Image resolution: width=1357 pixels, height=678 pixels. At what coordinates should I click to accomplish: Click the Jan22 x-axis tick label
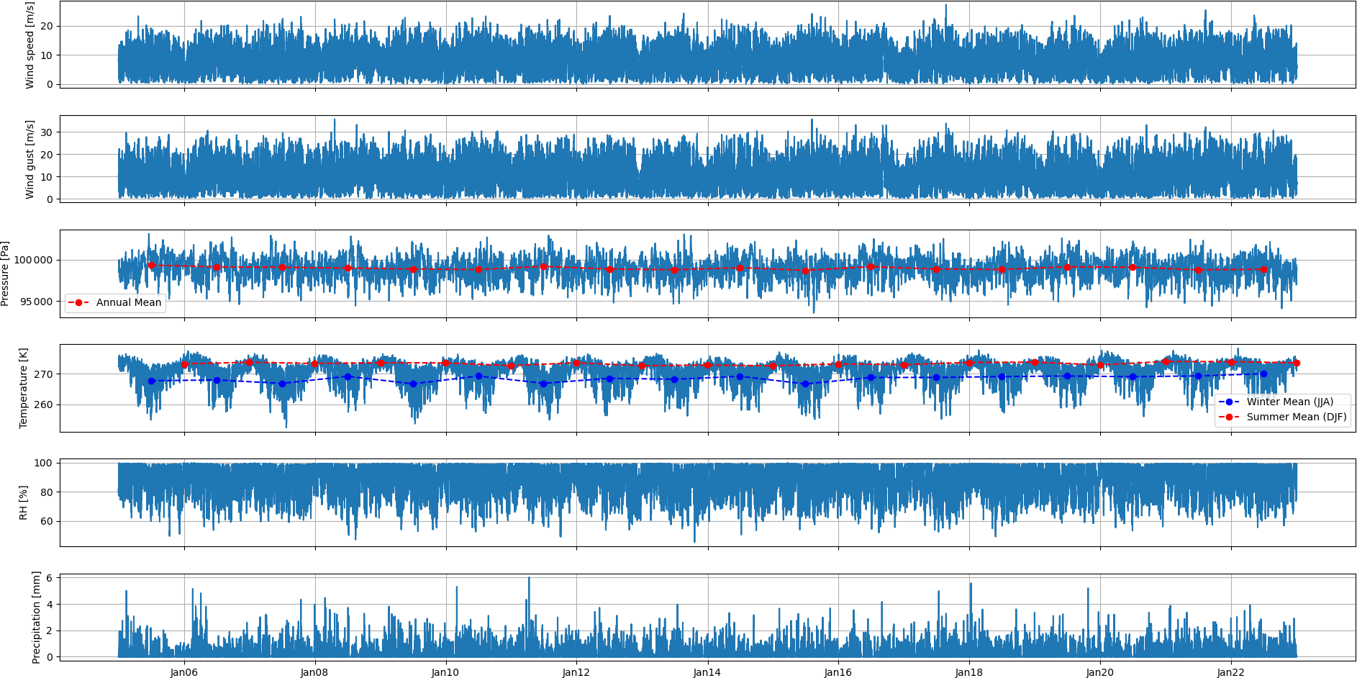1230,672
